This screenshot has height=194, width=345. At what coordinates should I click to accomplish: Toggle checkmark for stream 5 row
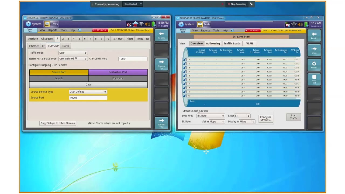(x=185, y=76)
